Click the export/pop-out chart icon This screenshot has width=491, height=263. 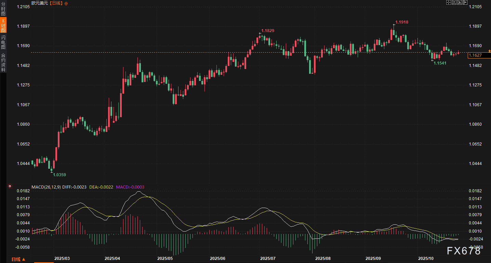coord(465,3)
